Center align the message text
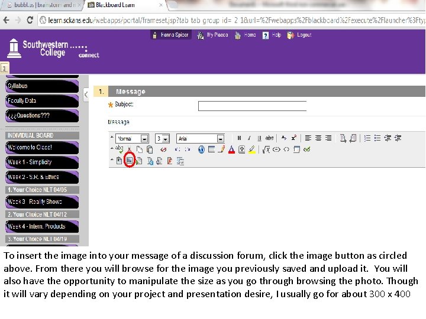426x319 pixels. [318, 138]
